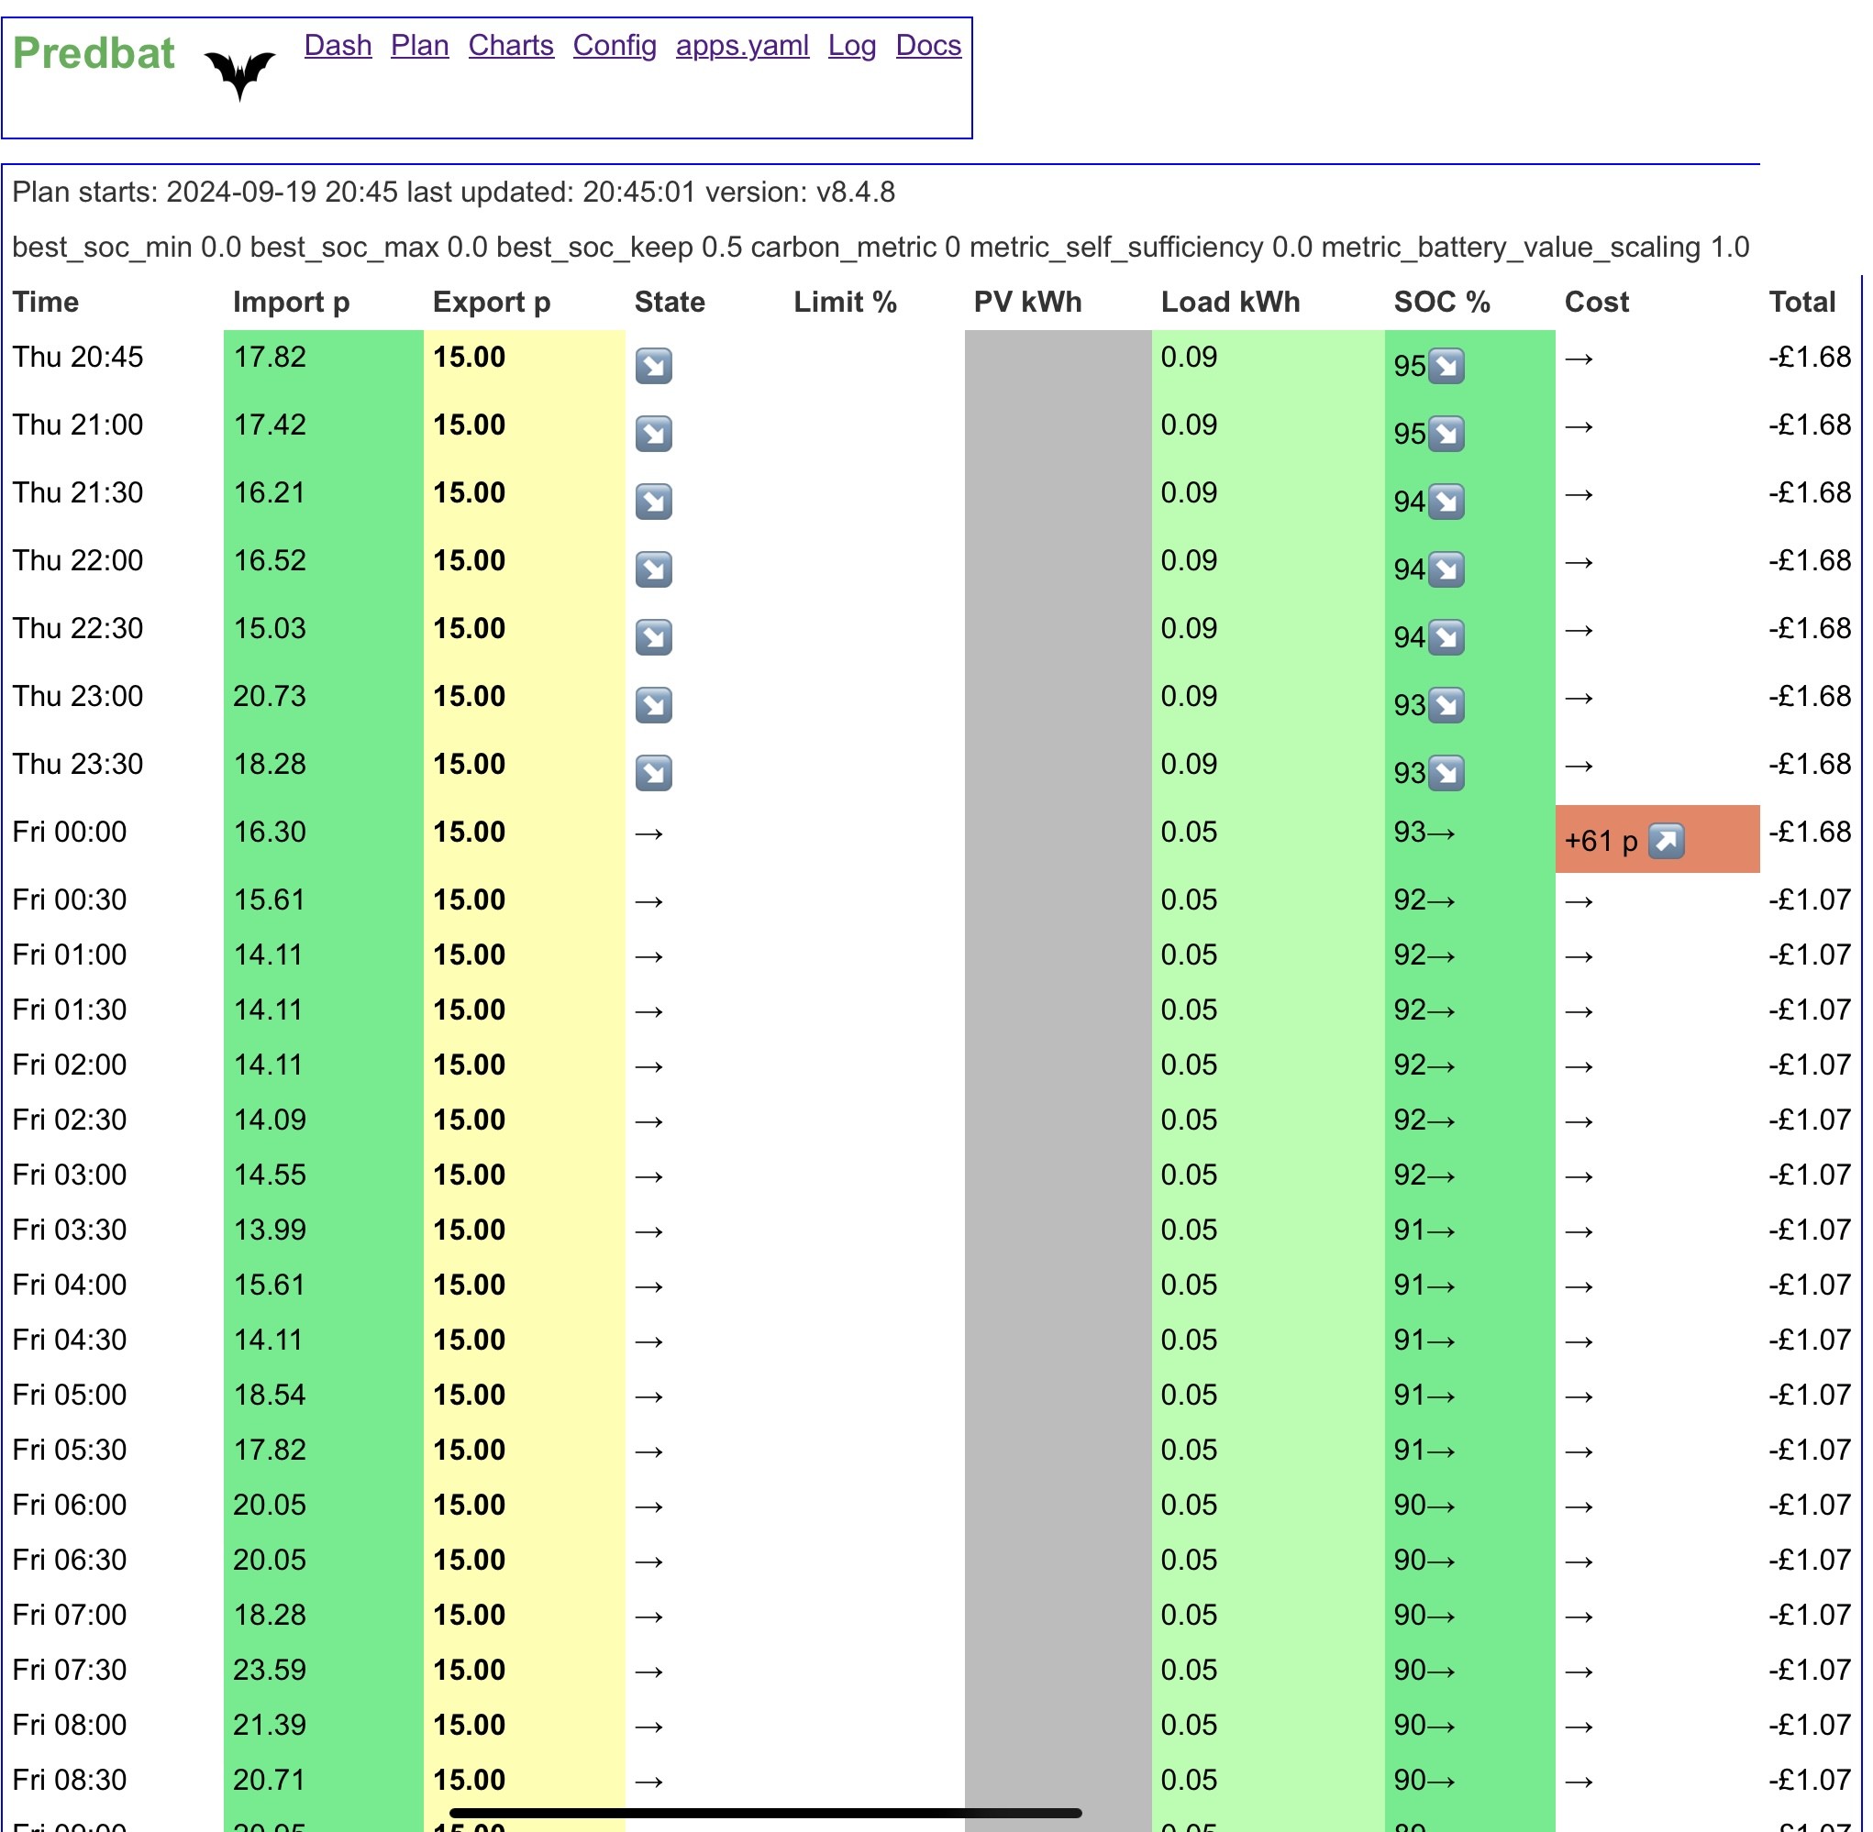
Task: Click the Predbat title text
Action: tap(94, 53)
